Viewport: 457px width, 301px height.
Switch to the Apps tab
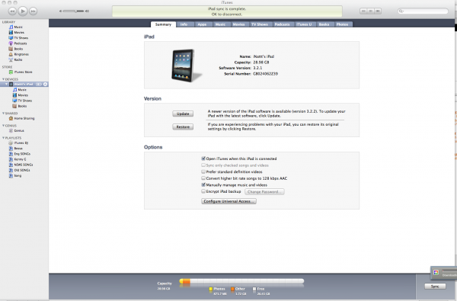coord(202,24)
